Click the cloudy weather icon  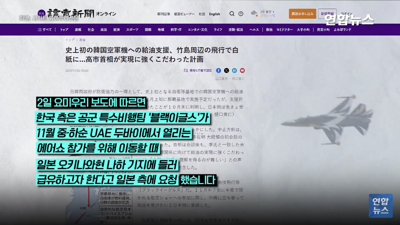[254, 13]
